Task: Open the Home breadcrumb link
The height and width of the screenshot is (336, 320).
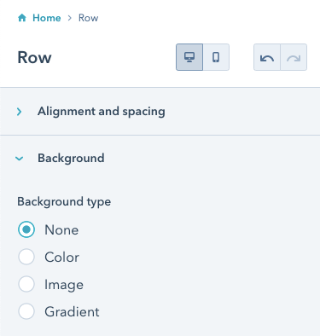Action: [47, 18]
